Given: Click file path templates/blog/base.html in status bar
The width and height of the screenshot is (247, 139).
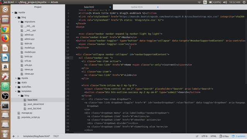Looking at the screenshot, I should [36, 136].
